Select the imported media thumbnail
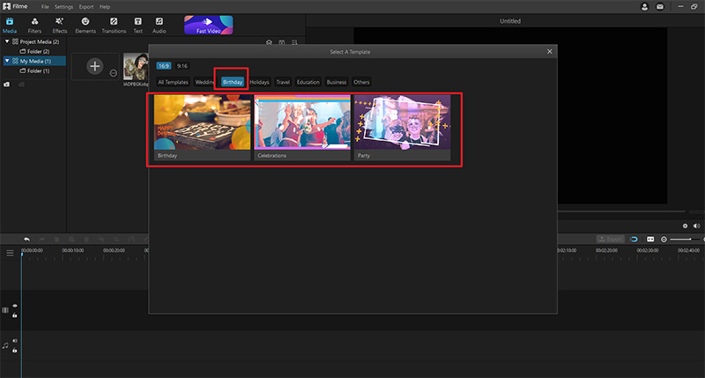 (x=136, y=66)
